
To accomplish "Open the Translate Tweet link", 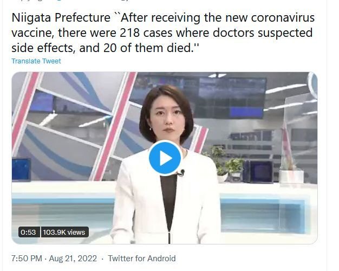I will click(x=36, y=61).
